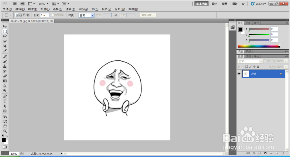
Task: Select the Zoom tool in toolbox
Action: tap(5, 131)
